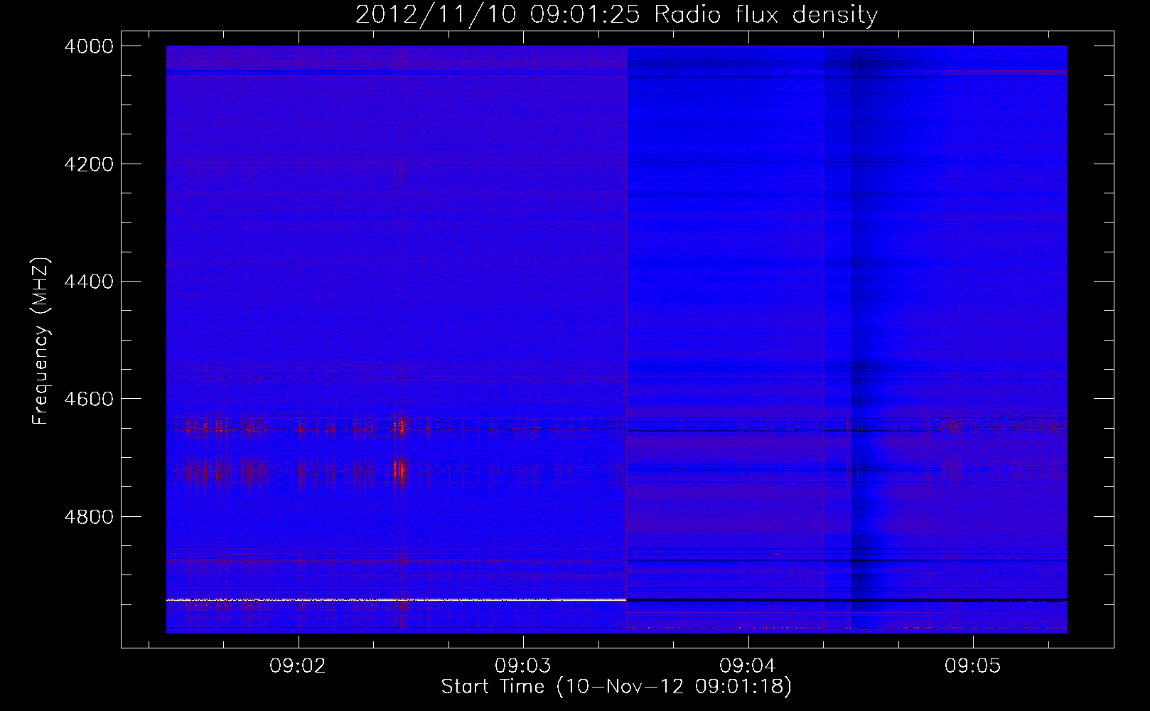
Task: Click the 09:04 time axis label
Action: [x=748, y=665]
